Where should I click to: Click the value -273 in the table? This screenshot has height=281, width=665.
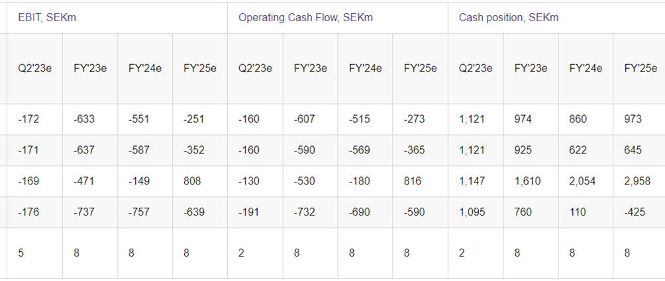(415, 120)
